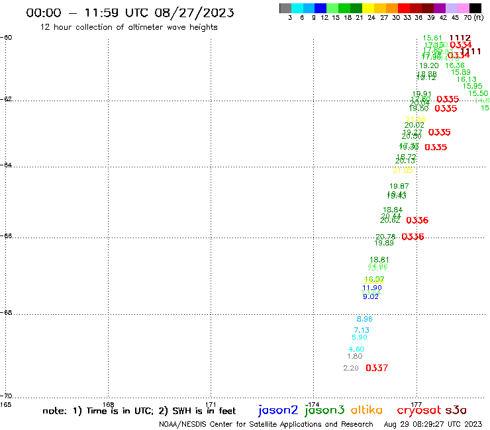
Task: Click the s3a satellite label
Action: [x=456, y=410]
